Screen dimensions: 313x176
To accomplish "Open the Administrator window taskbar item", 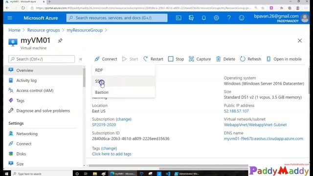I will [187, 174].
